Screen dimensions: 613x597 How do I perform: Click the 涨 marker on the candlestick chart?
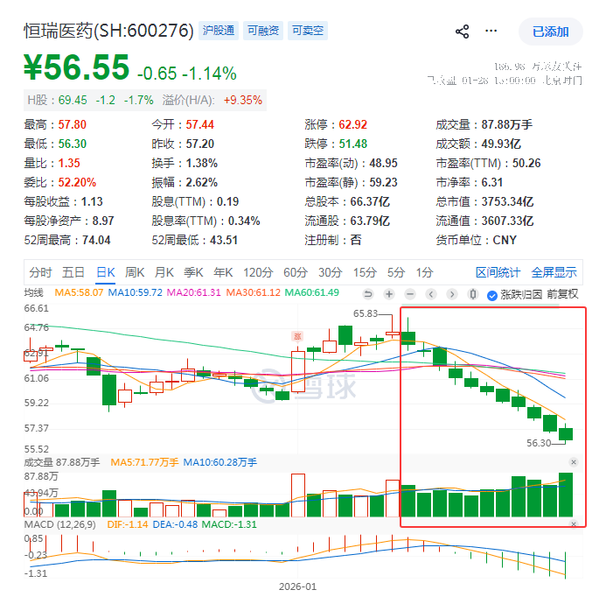298,336
